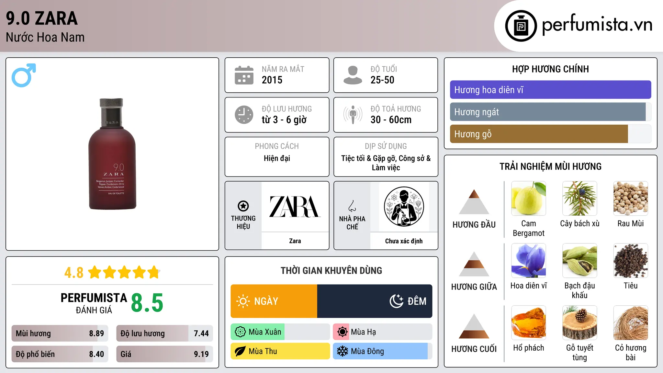Select the Bạch đậu khấu note image

tap(580, 261)
